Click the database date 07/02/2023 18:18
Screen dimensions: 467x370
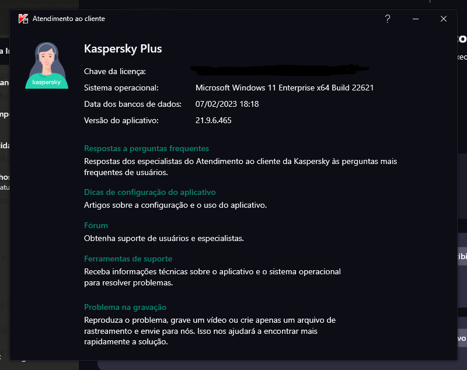pos(227,104)
